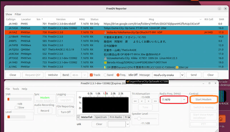Open the Filter menu in FreeDV Reporter

coord(18,14)
